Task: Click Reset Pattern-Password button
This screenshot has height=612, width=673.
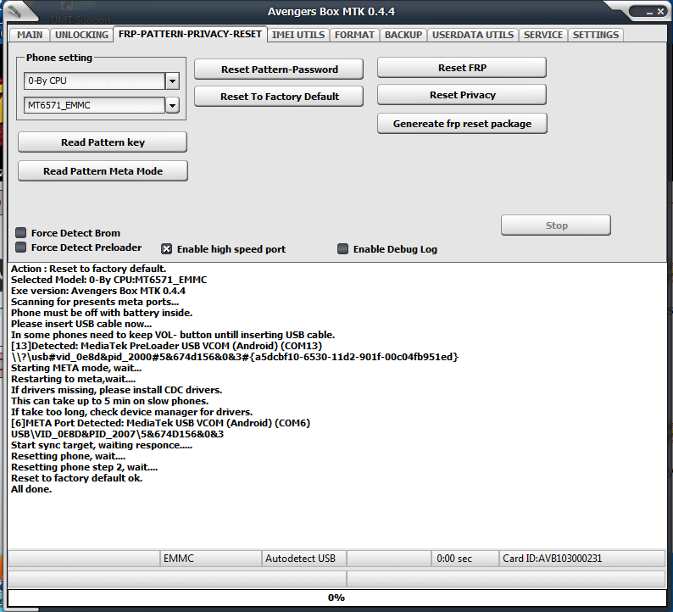Action: click(x=279, y=70)
